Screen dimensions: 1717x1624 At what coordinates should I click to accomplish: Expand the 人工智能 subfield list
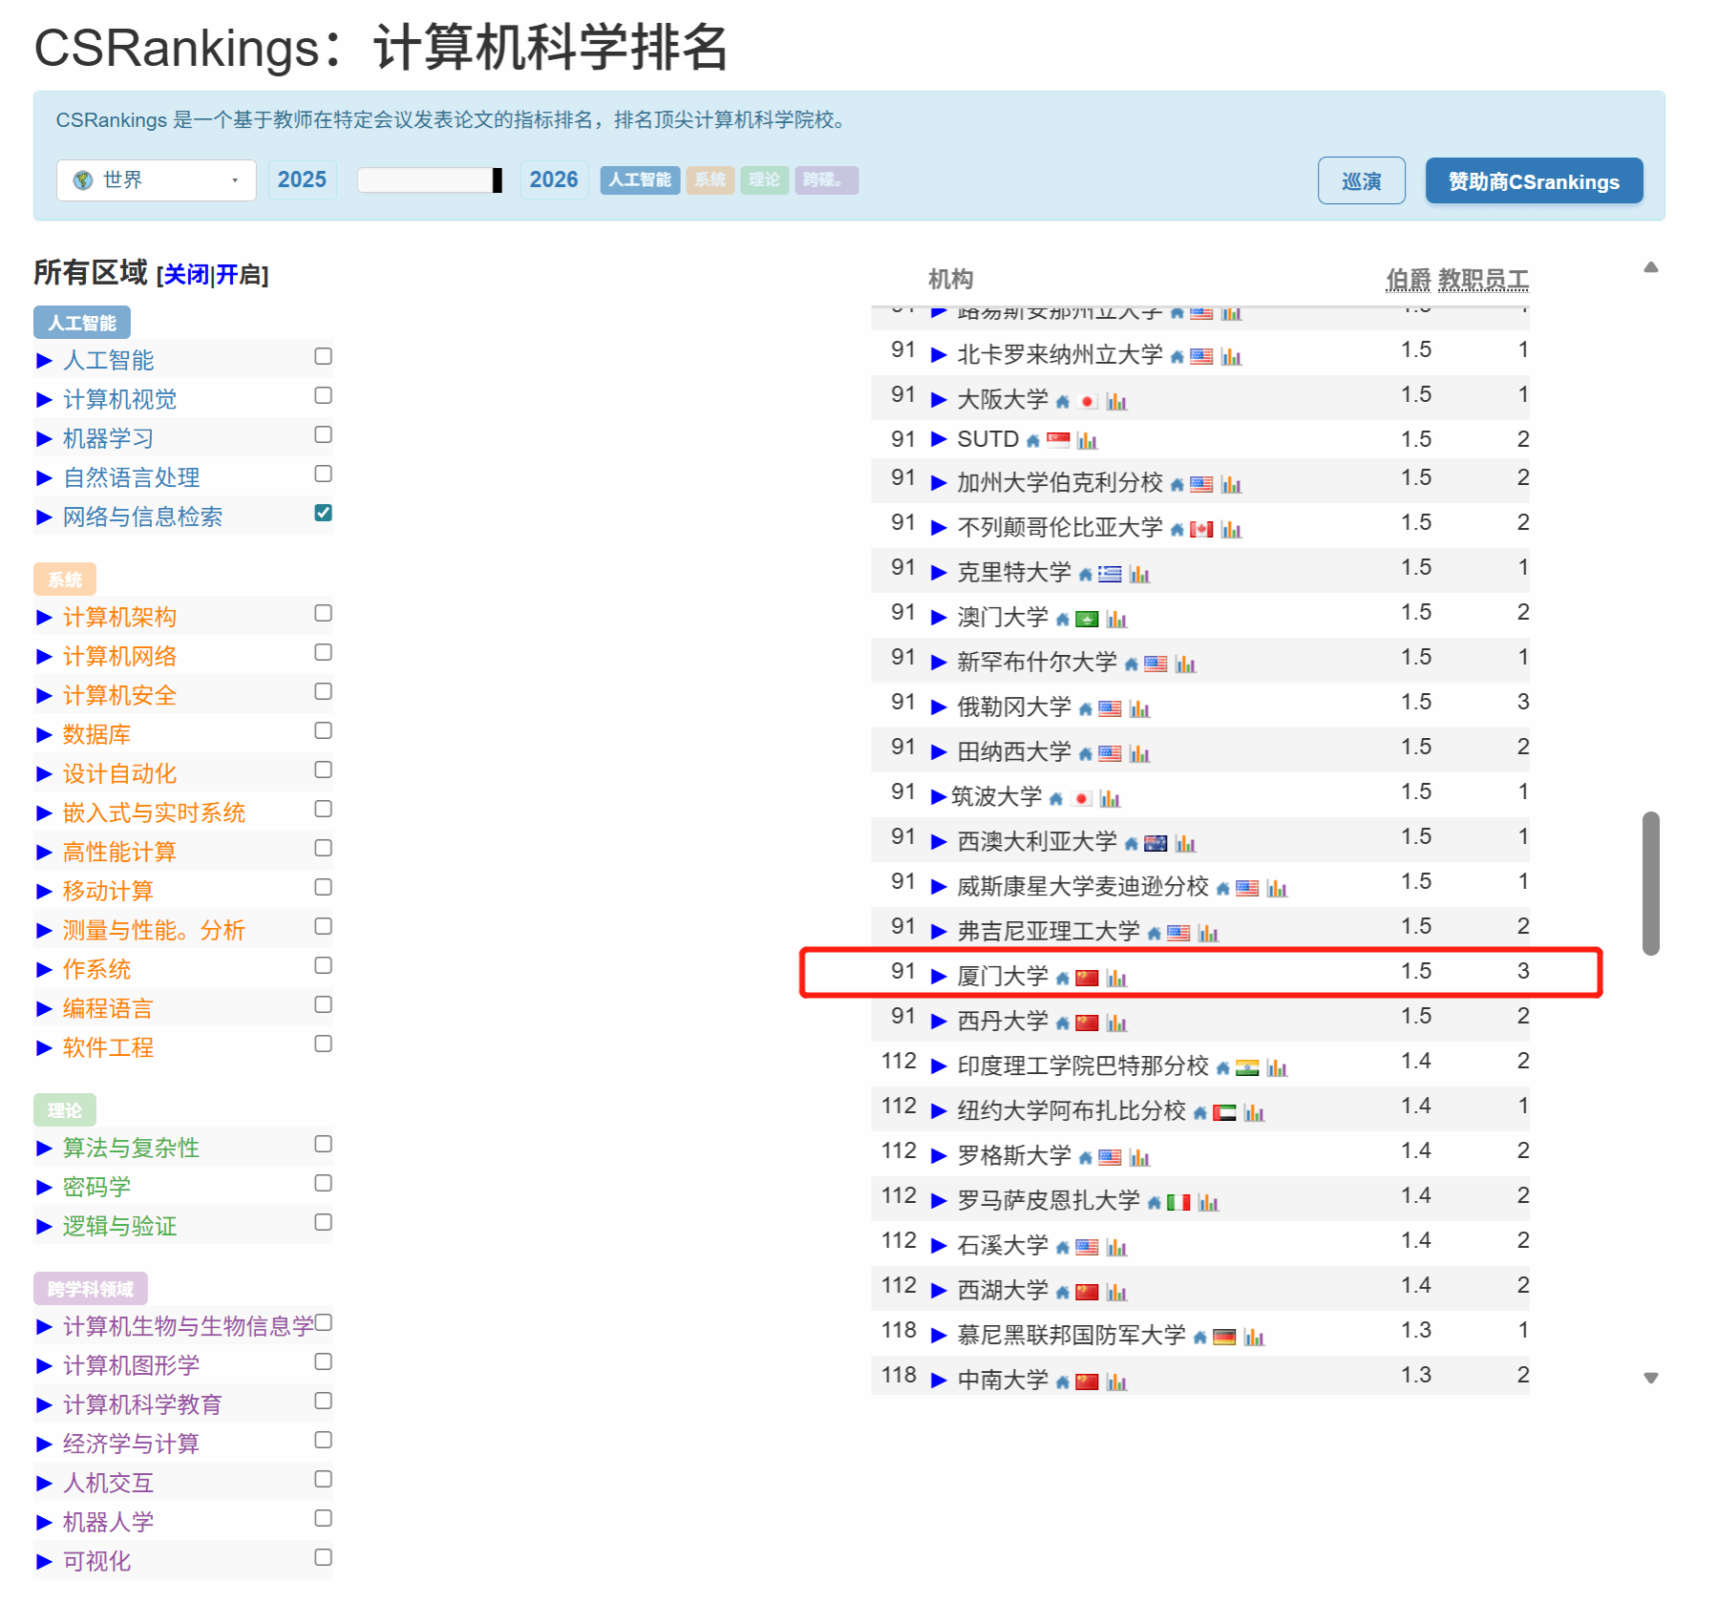click(44, 360)
